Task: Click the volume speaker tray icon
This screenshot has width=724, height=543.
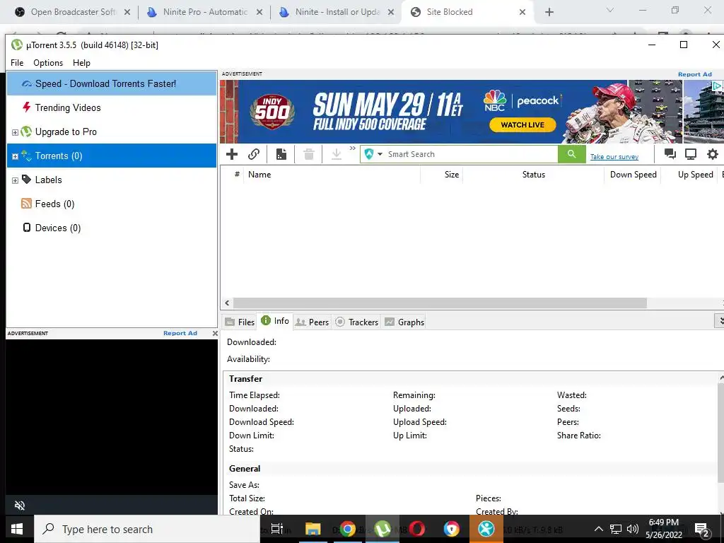Action: 633,529
